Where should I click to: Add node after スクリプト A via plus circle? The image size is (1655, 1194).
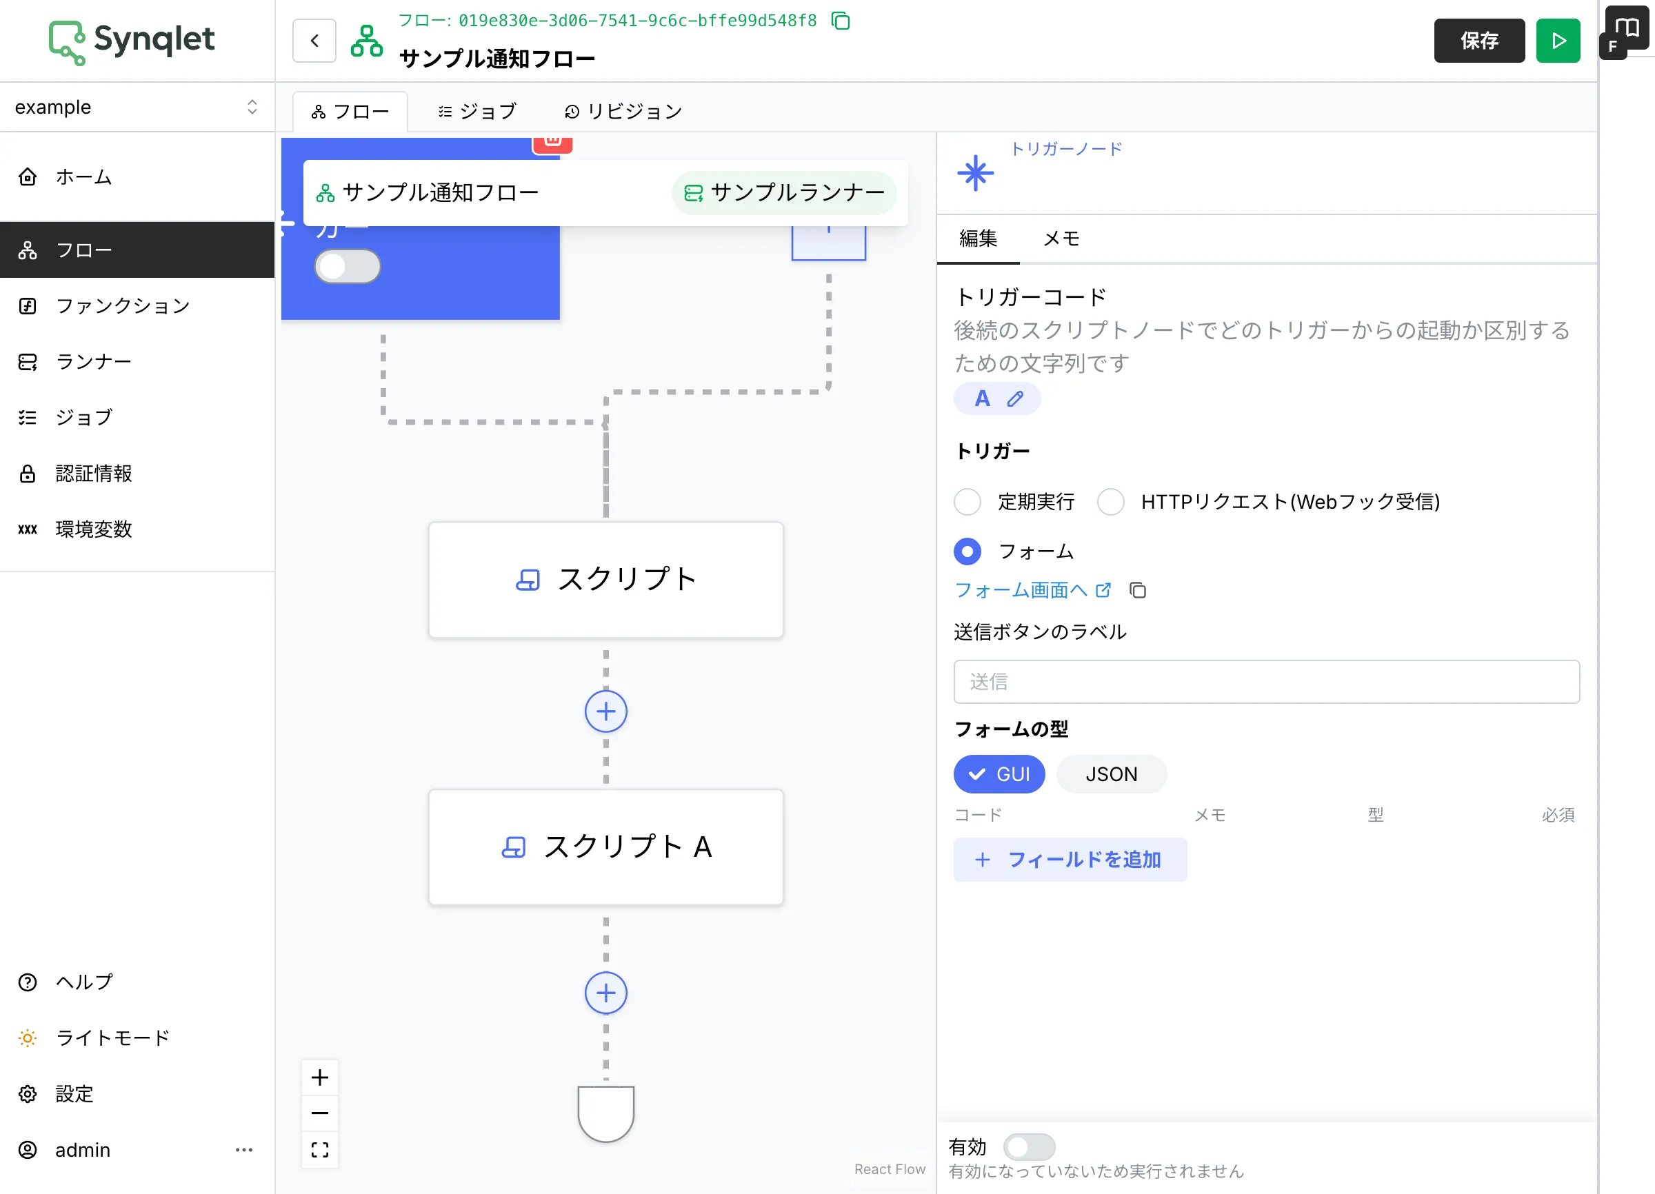pyautogui.click(x=605, y=993)
